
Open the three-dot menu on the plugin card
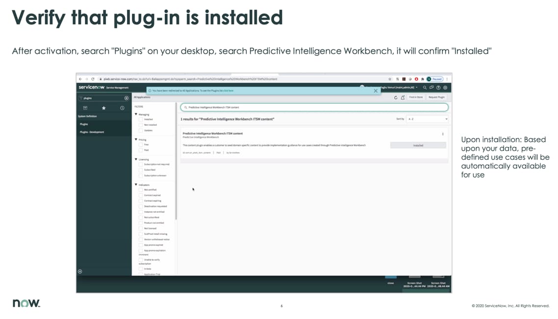[x=442, y=134]
